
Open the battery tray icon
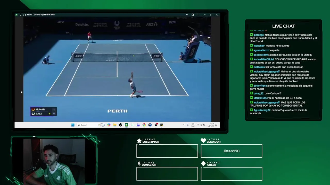204,125
